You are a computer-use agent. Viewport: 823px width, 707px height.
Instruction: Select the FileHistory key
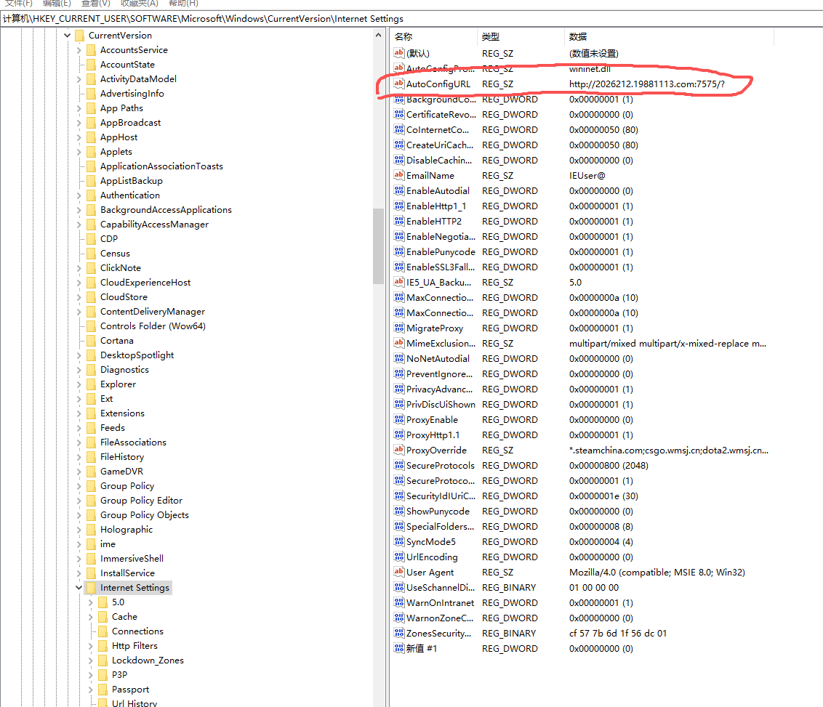pyautogui.click(x=121, y=457)
